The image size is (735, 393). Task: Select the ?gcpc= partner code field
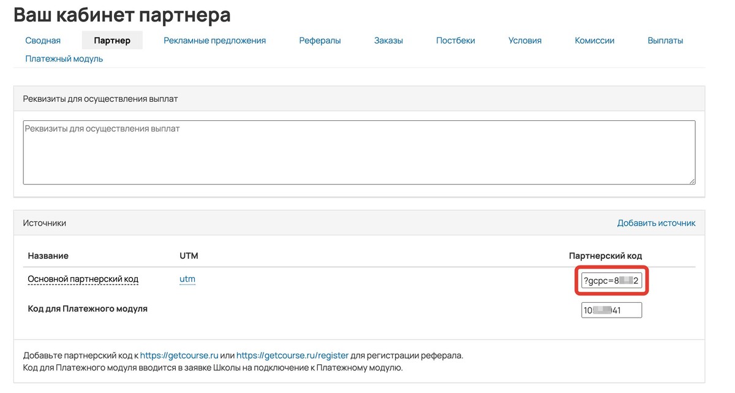[x=611, y=281]
